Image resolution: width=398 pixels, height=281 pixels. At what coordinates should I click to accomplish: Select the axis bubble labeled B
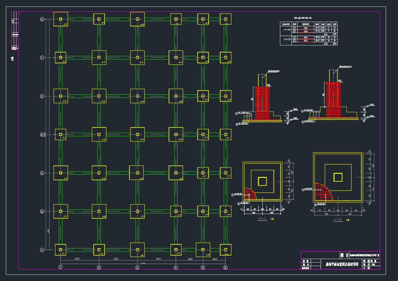click(42, 212)
